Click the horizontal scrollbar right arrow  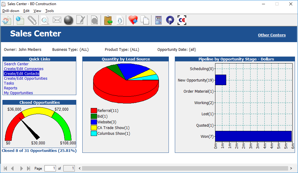291,168
